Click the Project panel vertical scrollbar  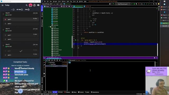(72, 42)
